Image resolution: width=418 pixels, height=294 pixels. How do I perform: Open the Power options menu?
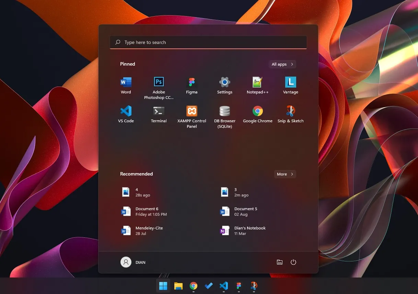click(x=293, y=262)
